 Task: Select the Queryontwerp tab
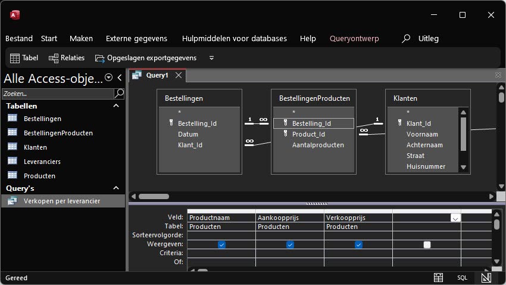click(354, 38)
